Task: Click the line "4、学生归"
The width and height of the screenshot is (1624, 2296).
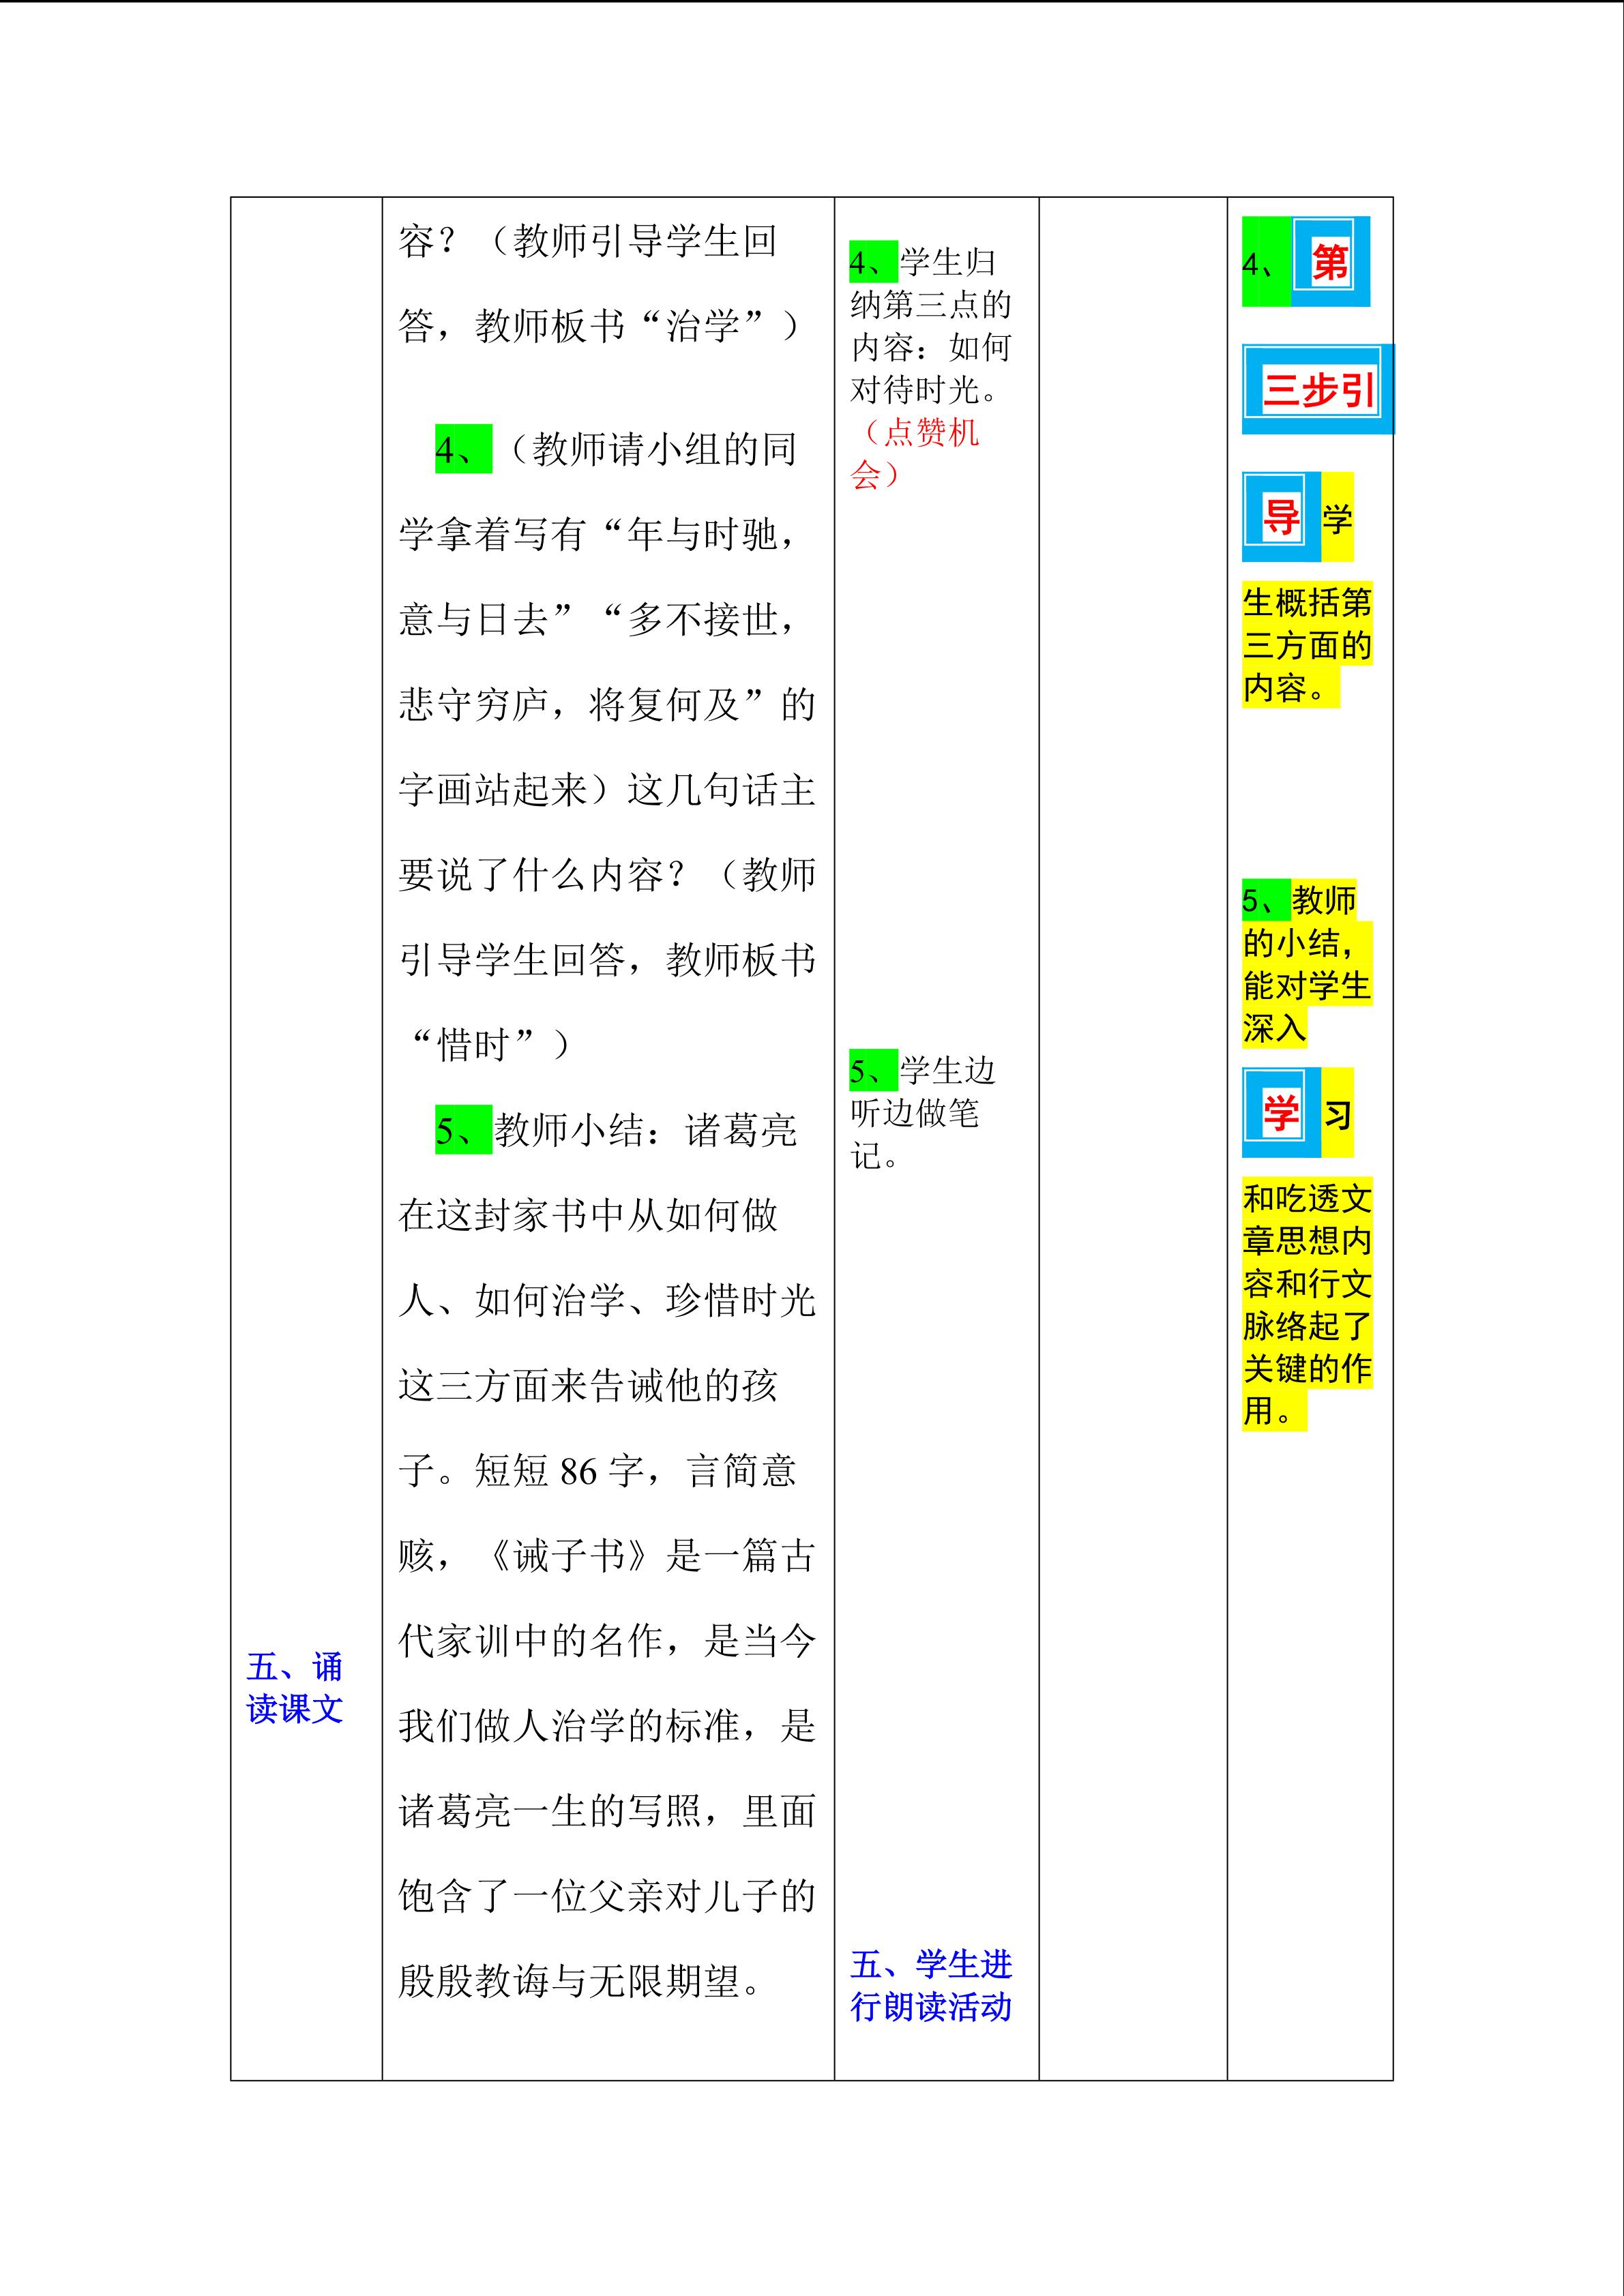Action: [923, 262]
